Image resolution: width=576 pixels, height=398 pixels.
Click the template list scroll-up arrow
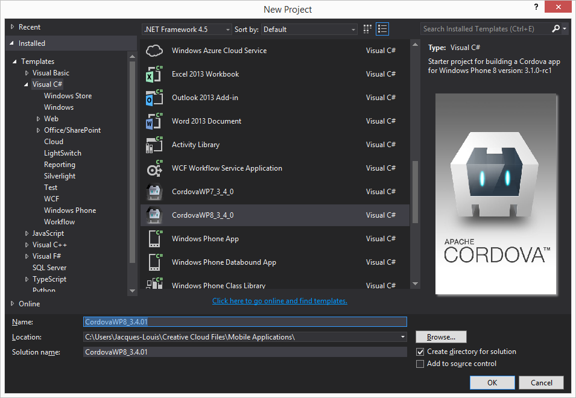click(x=415, y=45)
